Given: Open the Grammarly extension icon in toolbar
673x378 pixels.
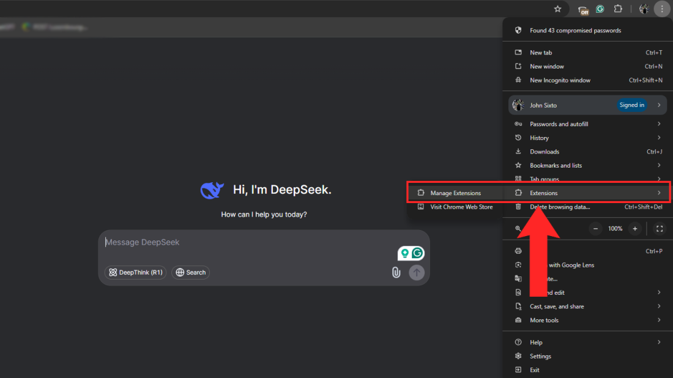Looking at the screenshot, I should point(600,9).
